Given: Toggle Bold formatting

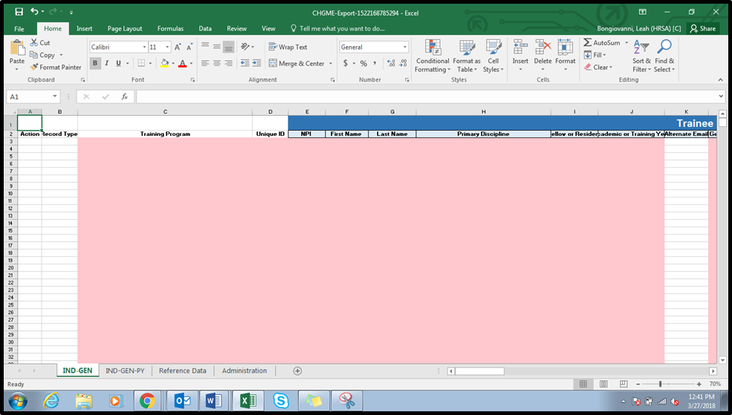Looking at the screenshot, I should pos(95,64).
